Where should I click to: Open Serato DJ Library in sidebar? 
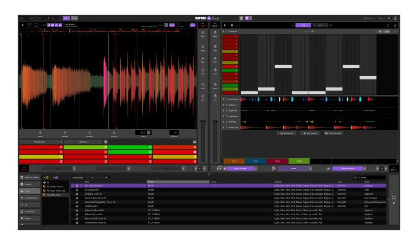click(30, 178)
